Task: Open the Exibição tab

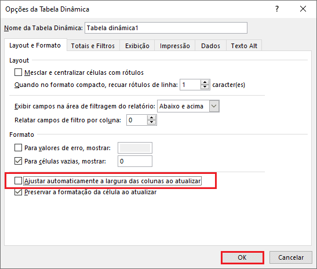Action: (137, 46)
